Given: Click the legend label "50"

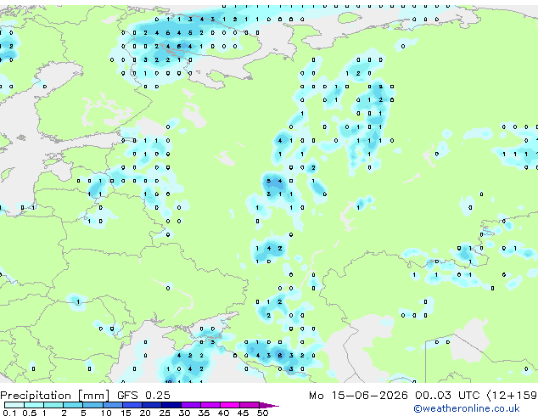Looking at the screenshot, I should (x=262, y=413).
